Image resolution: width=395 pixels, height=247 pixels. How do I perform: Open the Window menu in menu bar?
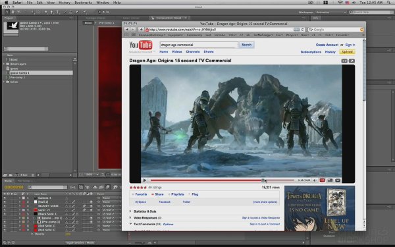(x=103, y=3)
